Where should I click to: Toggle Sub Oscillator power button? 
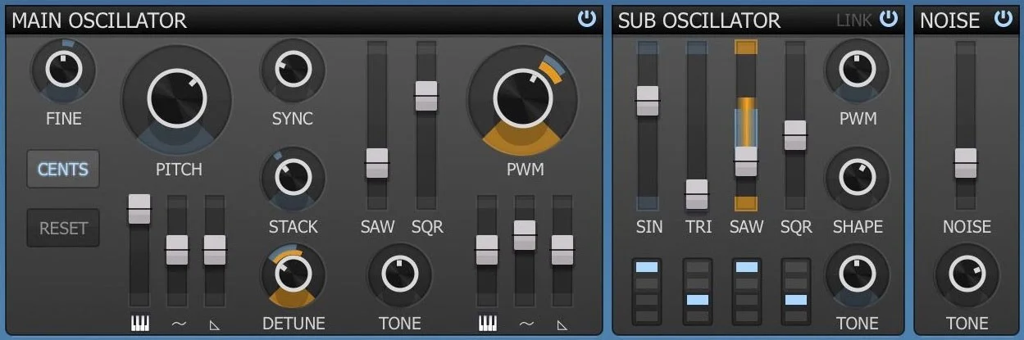pos(888,18)
